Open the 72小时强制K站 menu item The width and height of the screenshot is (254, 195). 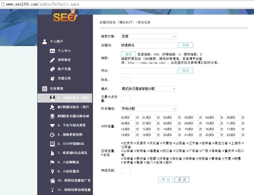(x=71, y=144)
